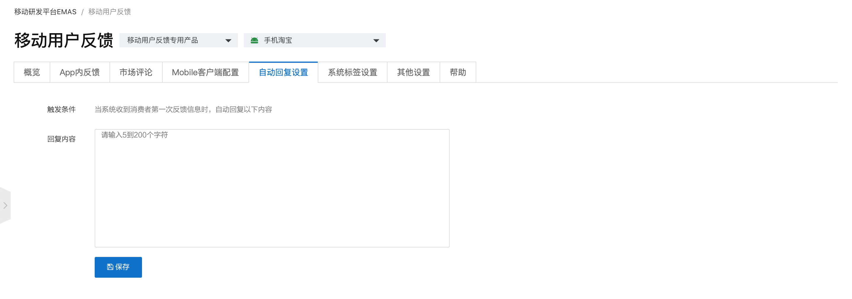Focus the 回复内容 text area

point(272,188)
